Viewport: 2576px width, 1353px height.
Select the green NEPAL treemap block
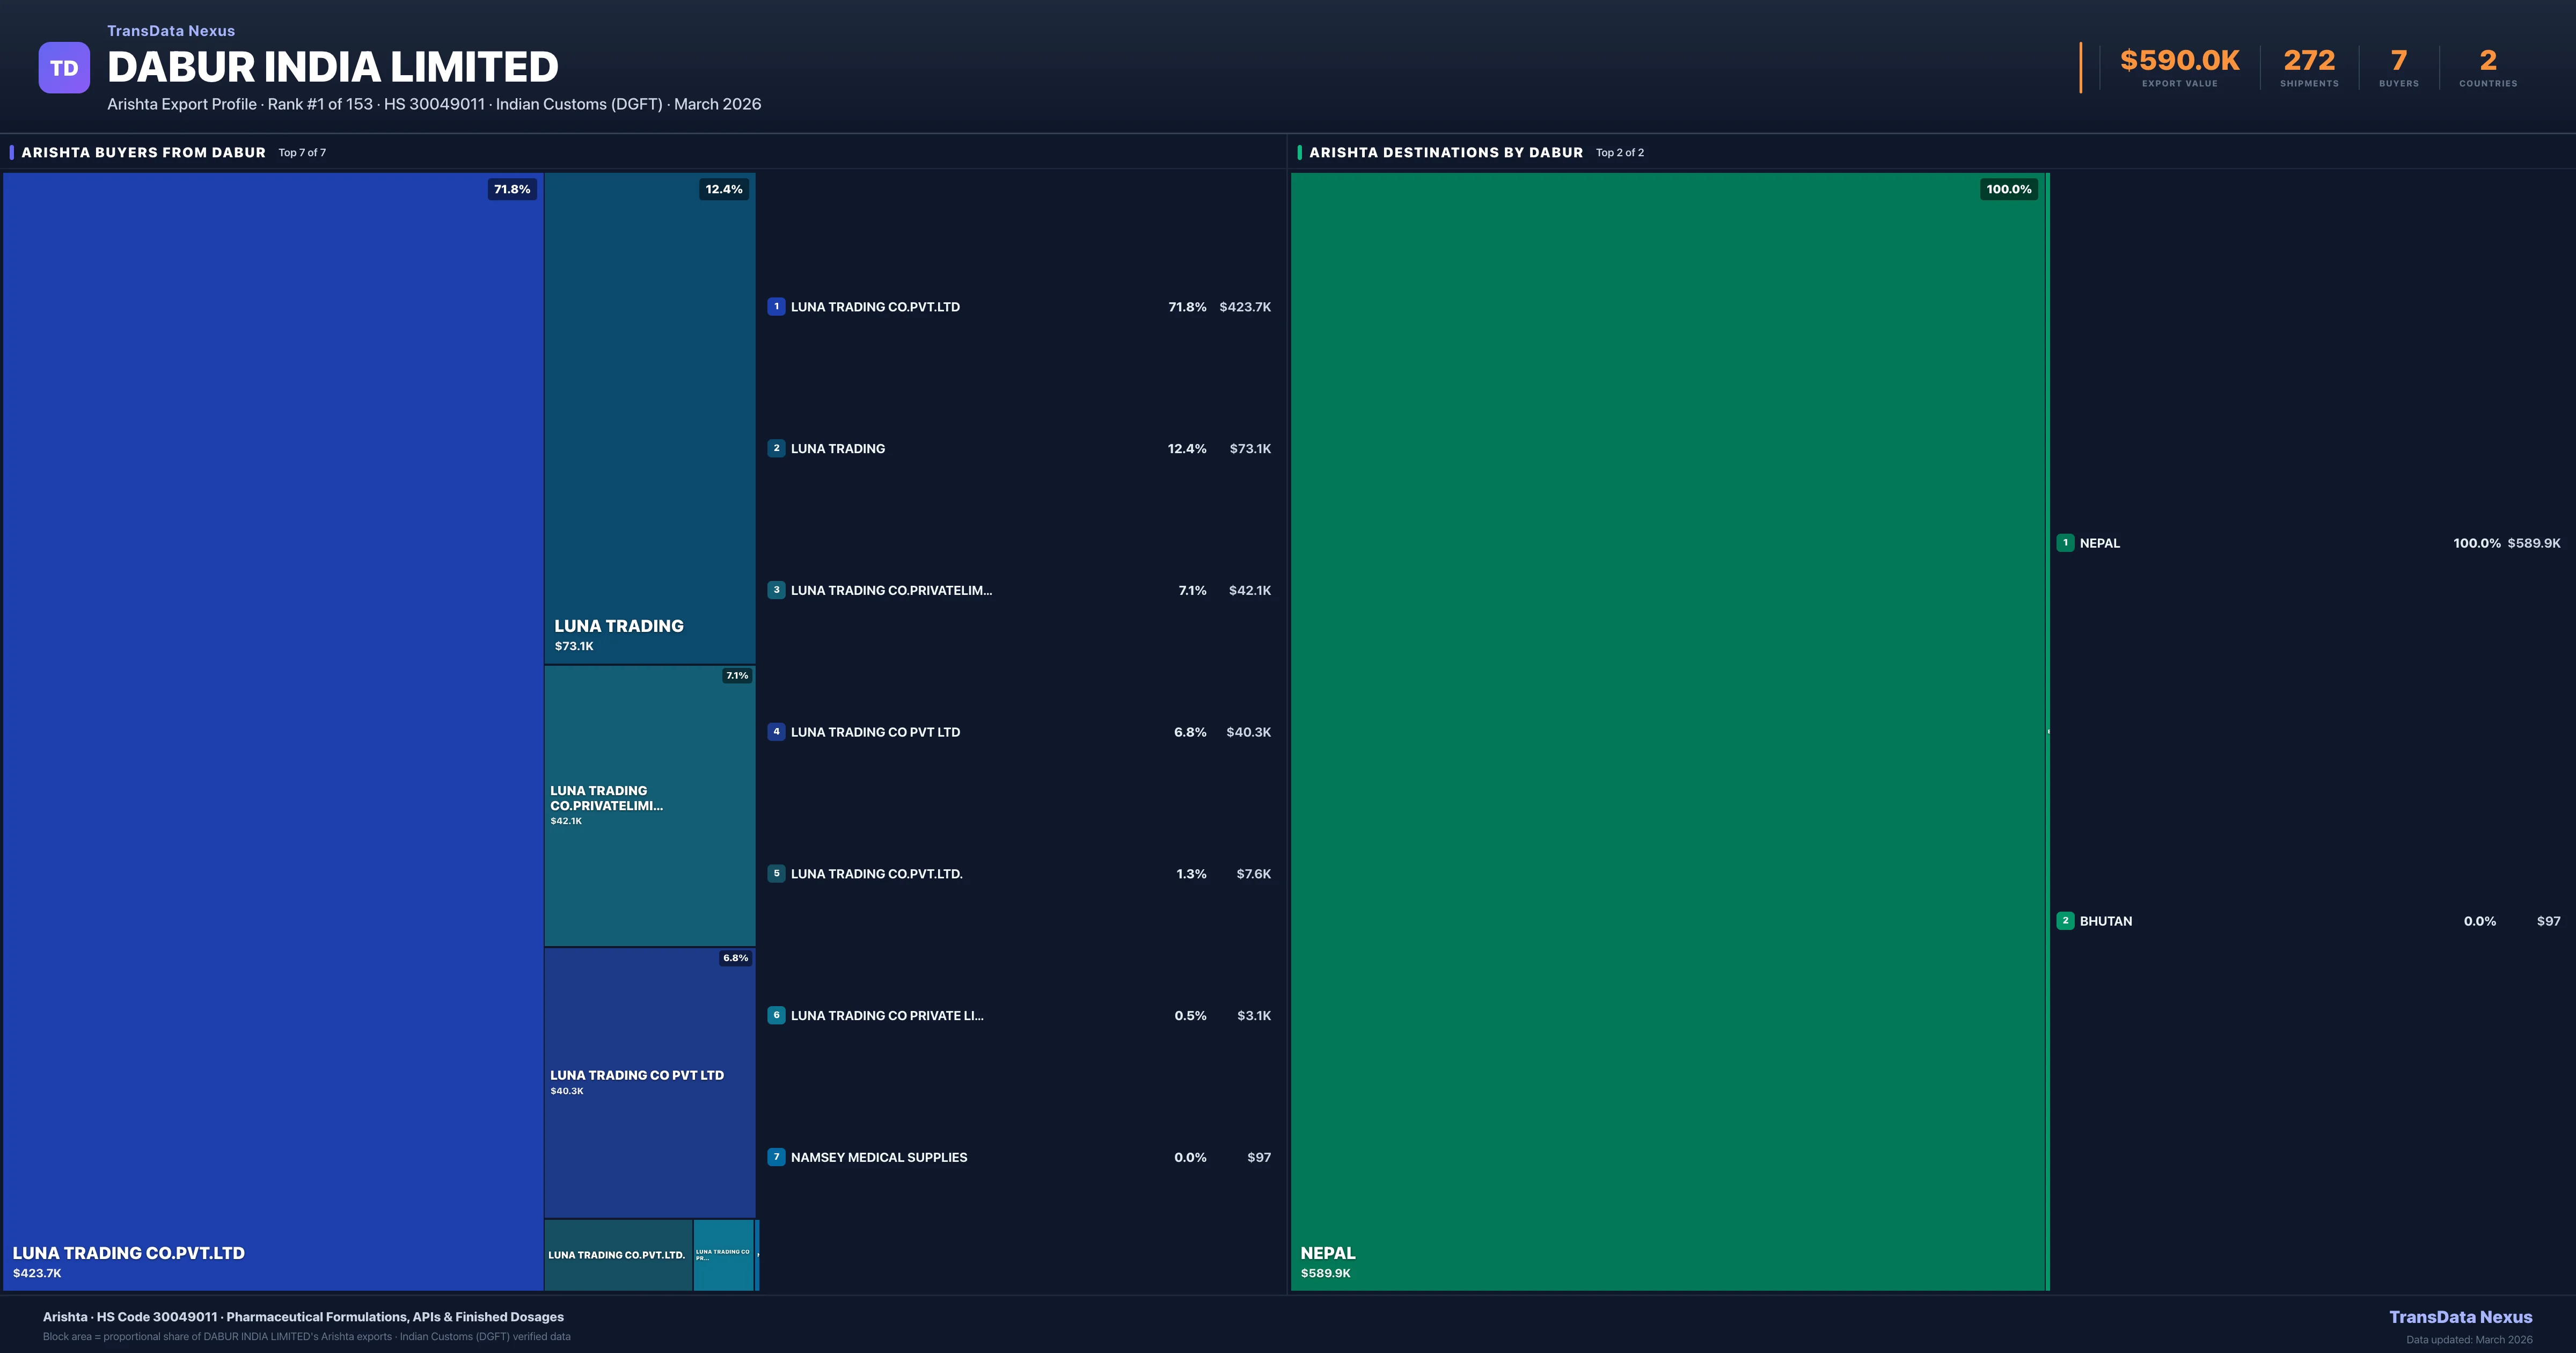(1667, 731)
